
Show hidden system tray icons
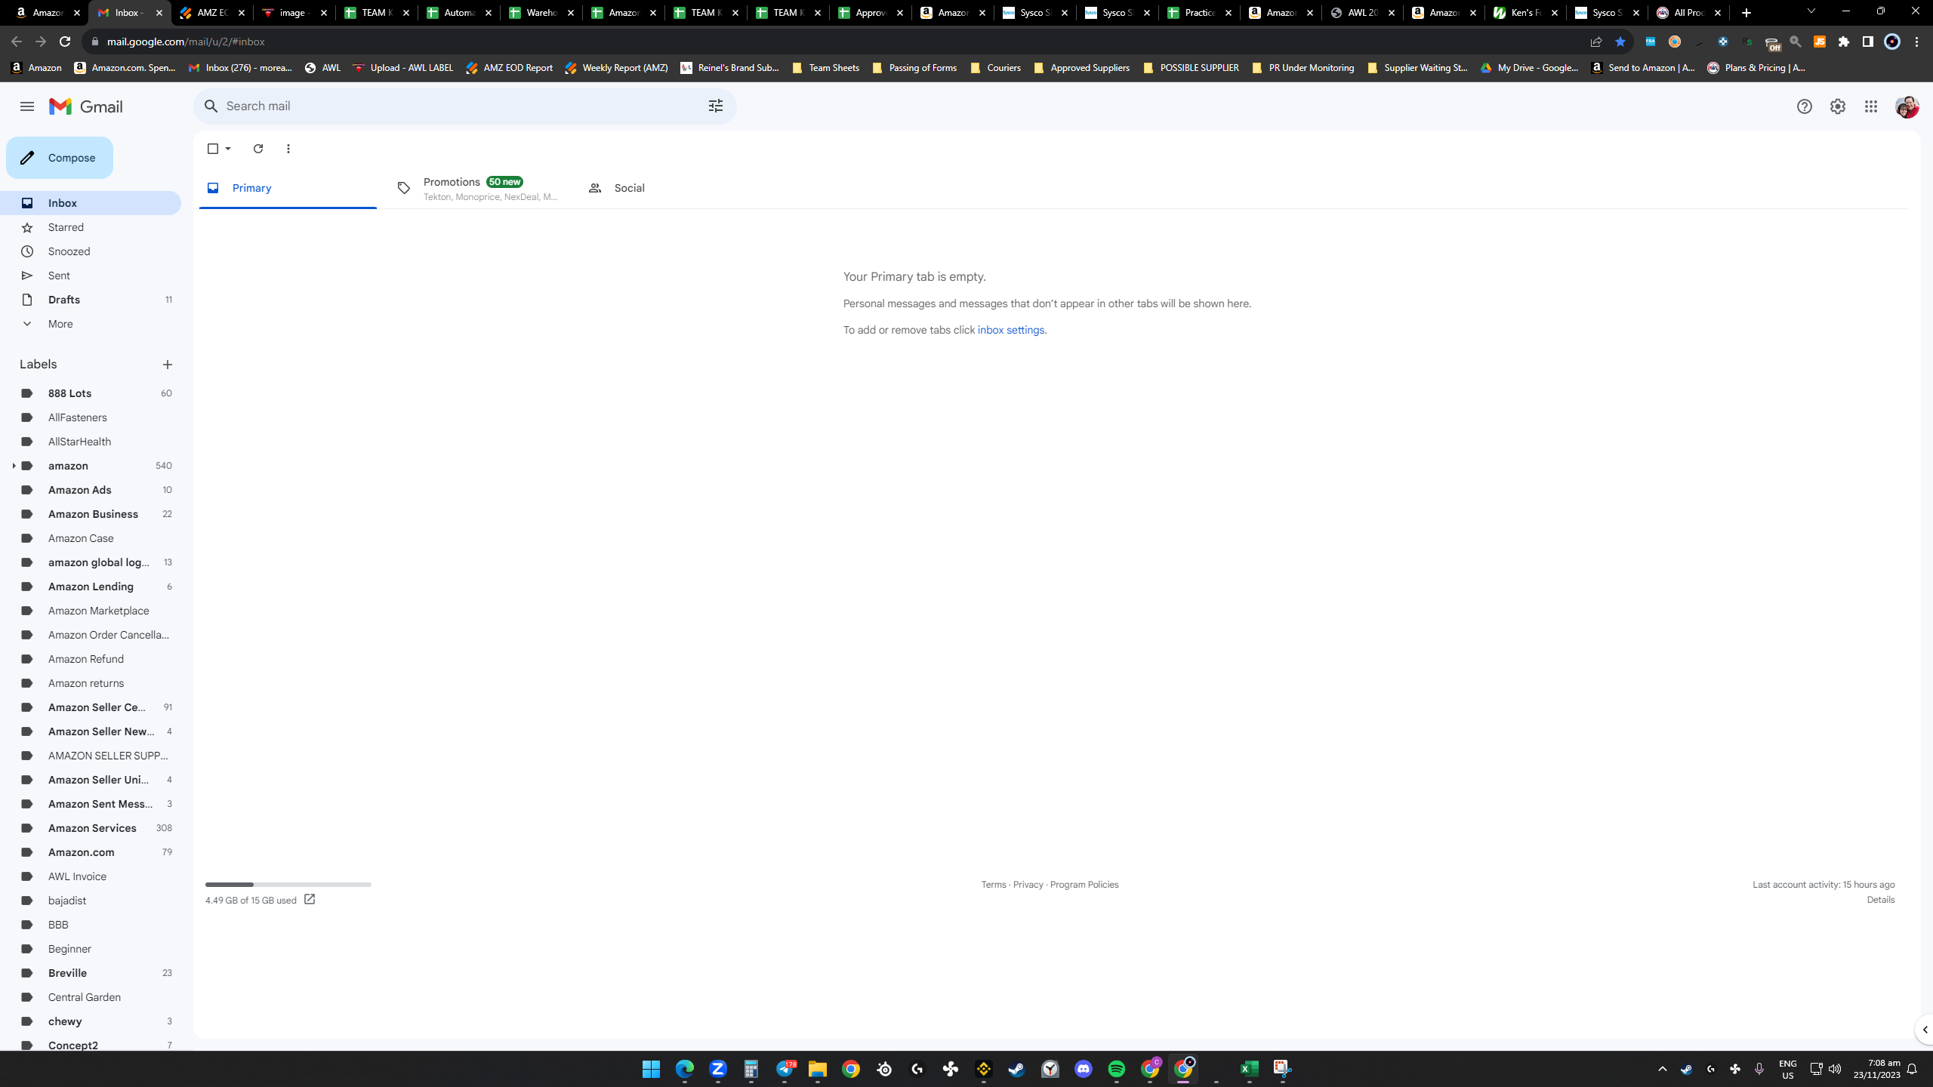tap(1663, 1069)
